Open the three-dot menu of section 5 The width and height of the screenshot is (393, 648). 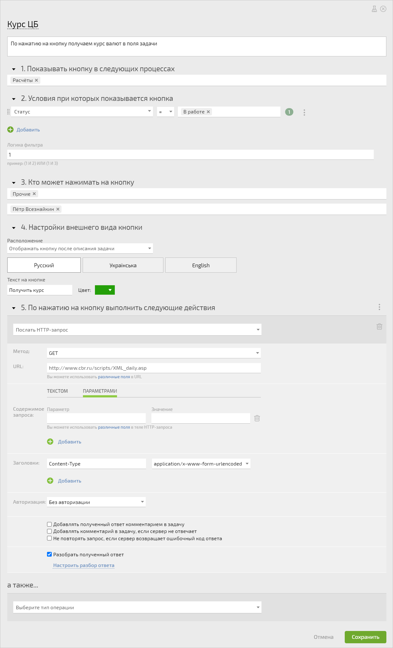point(379,307)
